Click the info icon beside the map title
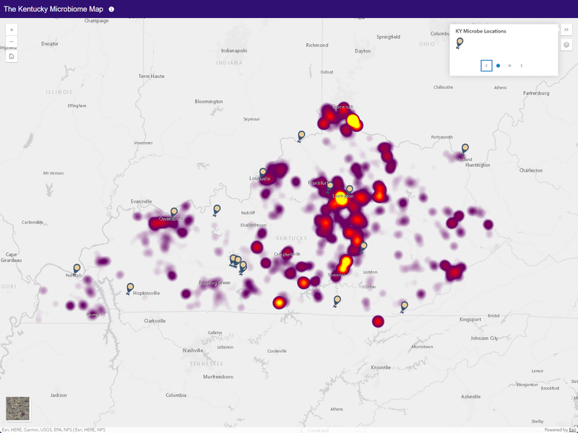This screenshot has width=578, height=433. point(112,10)
